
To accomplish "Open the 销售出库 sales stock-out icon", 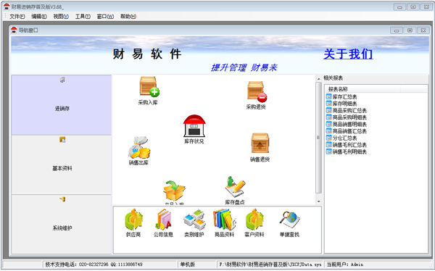I will click(139, 147).
